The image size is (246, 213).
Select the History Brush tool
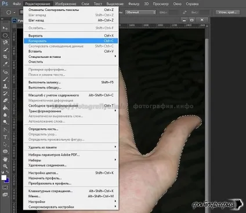(x=5, y=93)
